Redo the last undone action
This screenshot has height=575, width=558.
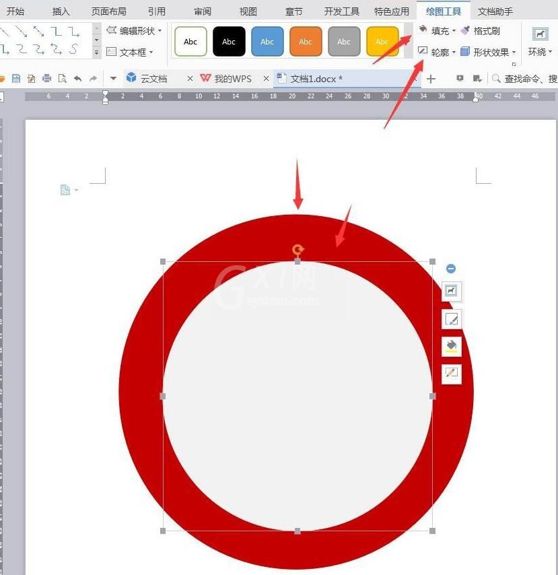pos(93,78)
